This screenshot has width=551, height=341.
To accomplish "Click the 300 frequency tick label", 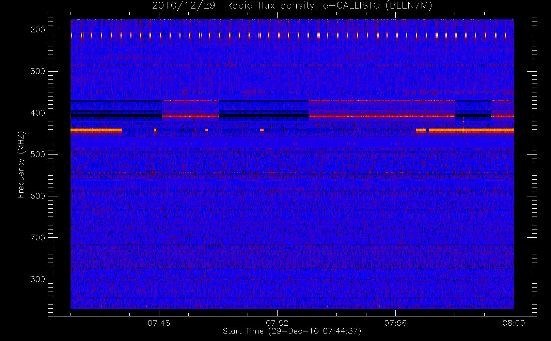I will coord(38,71).
